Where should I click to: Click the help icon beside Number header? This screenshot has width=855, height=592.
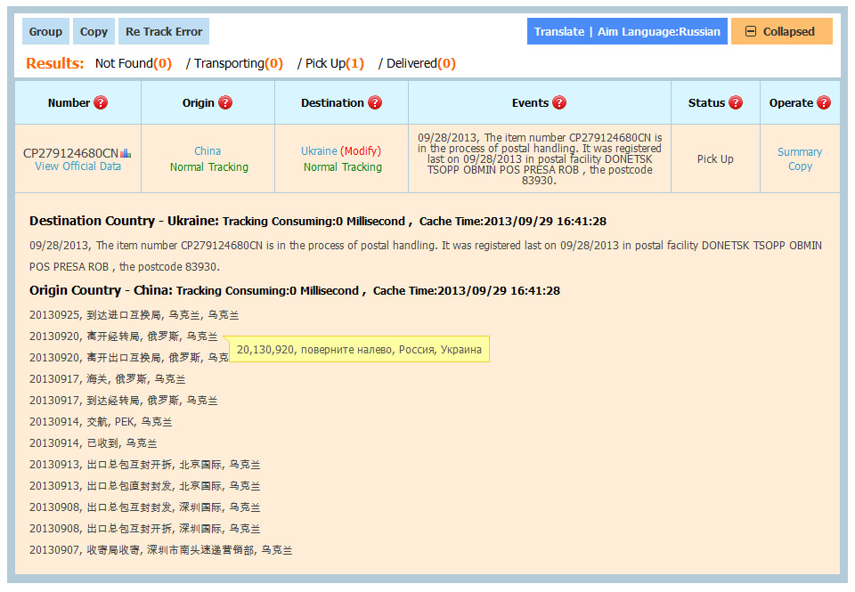[101, 102]
